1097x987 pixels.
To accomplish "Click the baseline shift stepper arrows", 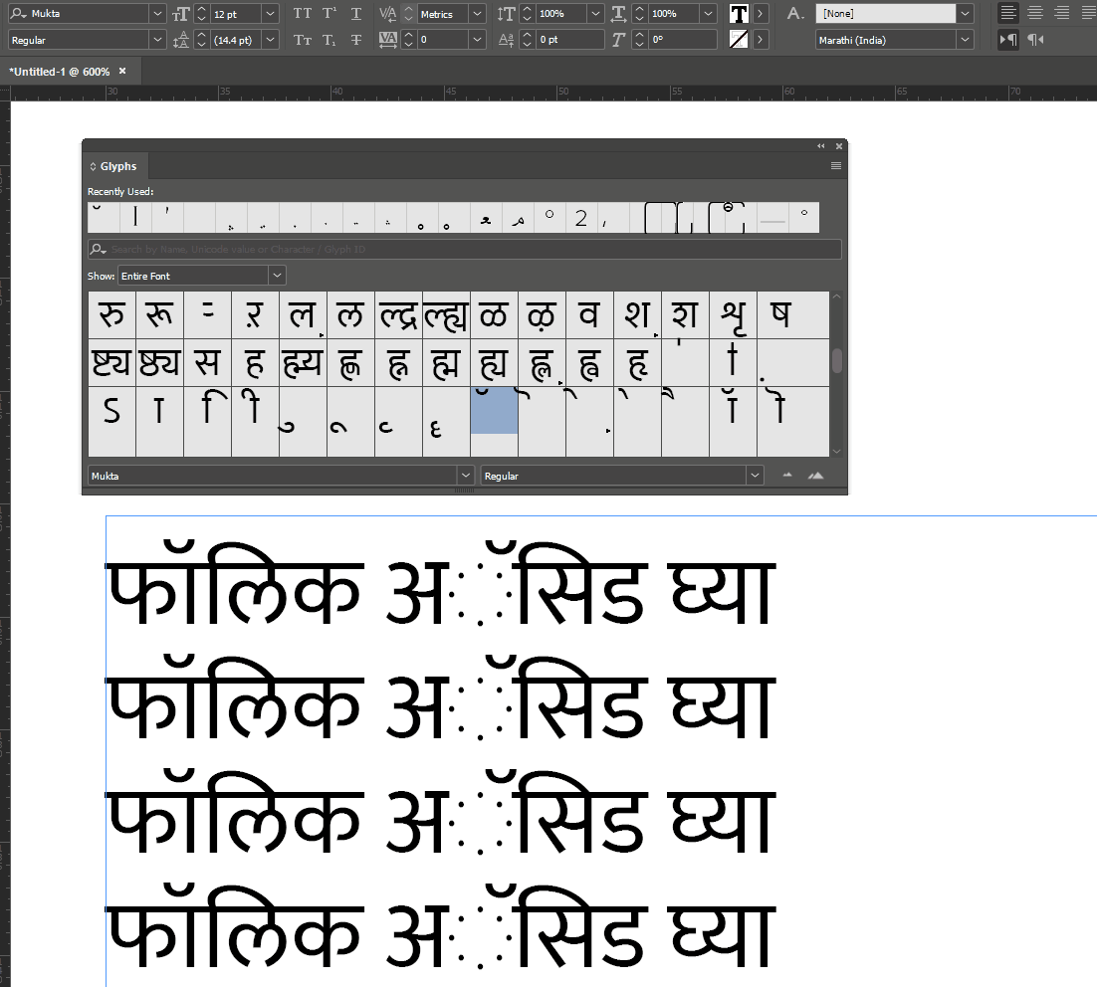I will pyautogui.click(x=528, y=40).
